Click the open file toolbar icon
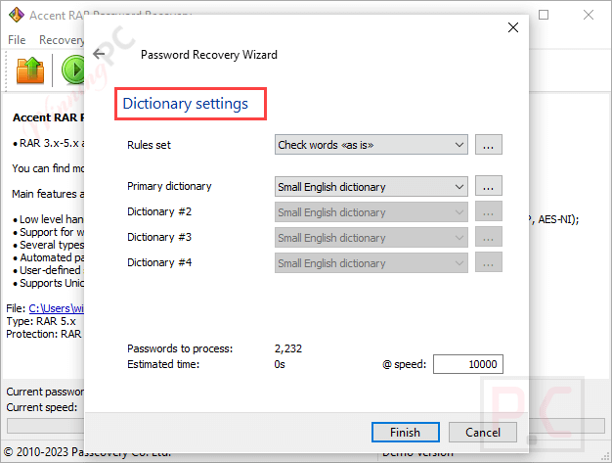Image resolution: width=612 pixels, height=463 pixels. [x=30, y=70]
